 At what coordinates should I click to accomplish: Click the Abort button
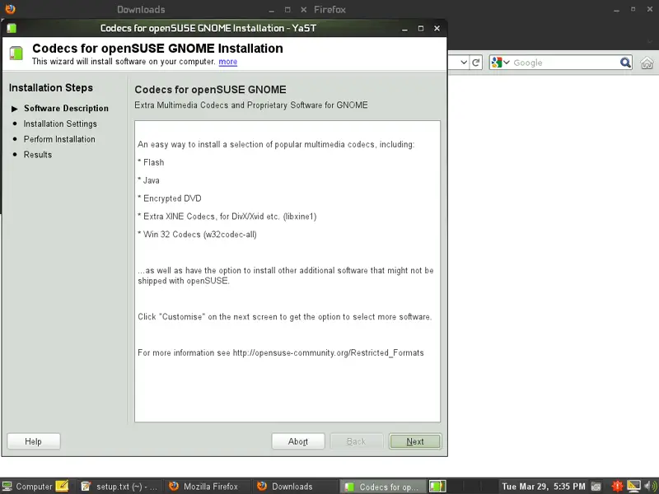298,441
